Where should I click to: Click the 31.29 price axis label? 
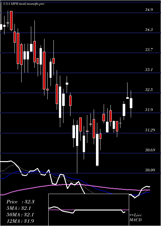pyautogui.click(x=150, y=130)
